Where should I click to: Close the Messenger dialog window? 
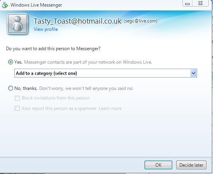coord(200,3)
